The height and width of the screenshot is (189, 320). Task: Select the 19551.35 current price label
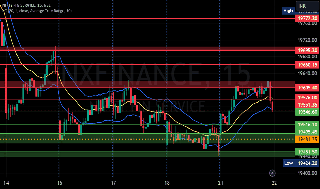pos(307,105)
